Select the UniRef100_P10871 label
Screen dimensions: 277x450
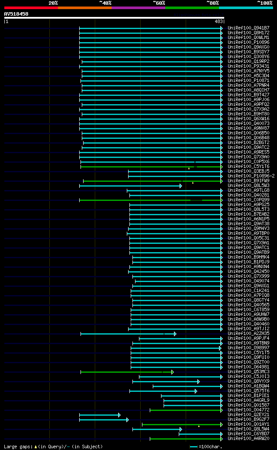[x=248, y=80]
